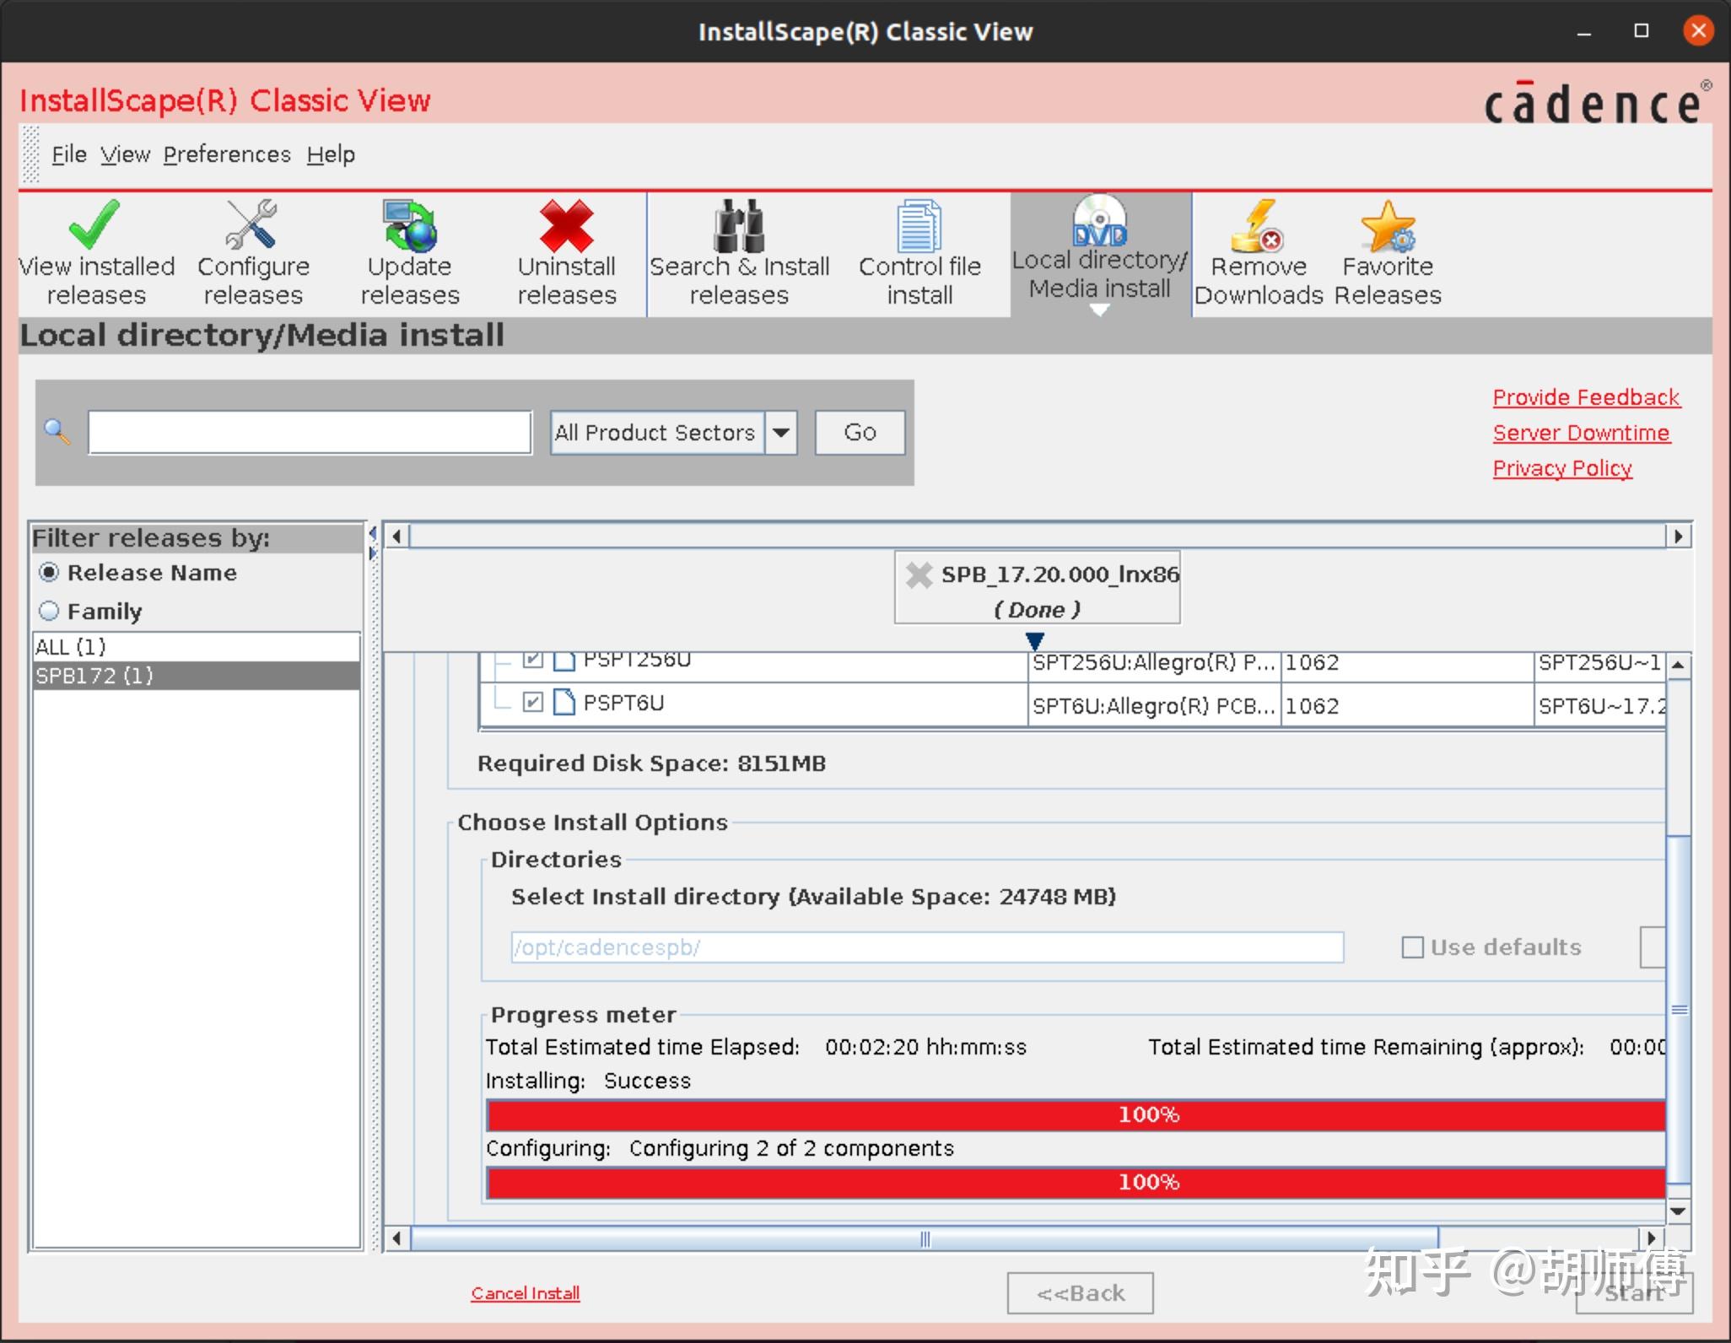This screenshot has height=1343, width=1731.
Task: Click bottom scrollbar right arrow
Action: point(1652,1238)
